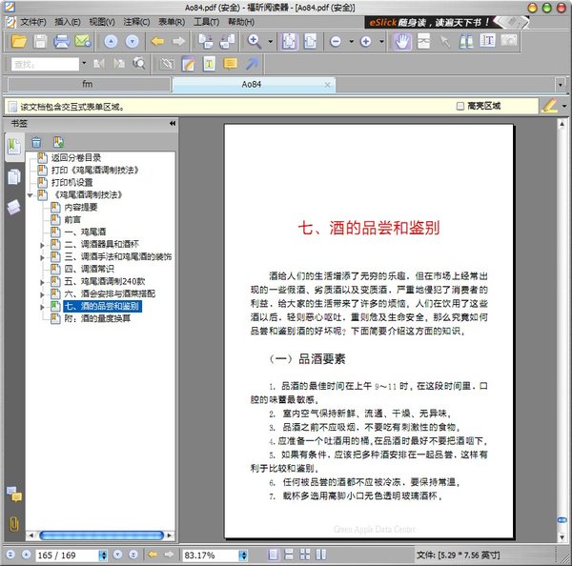Open the tab list dropdown arrow
Image resolution: width=572 pixels, height=566 pixels.
tap(561, 85)
